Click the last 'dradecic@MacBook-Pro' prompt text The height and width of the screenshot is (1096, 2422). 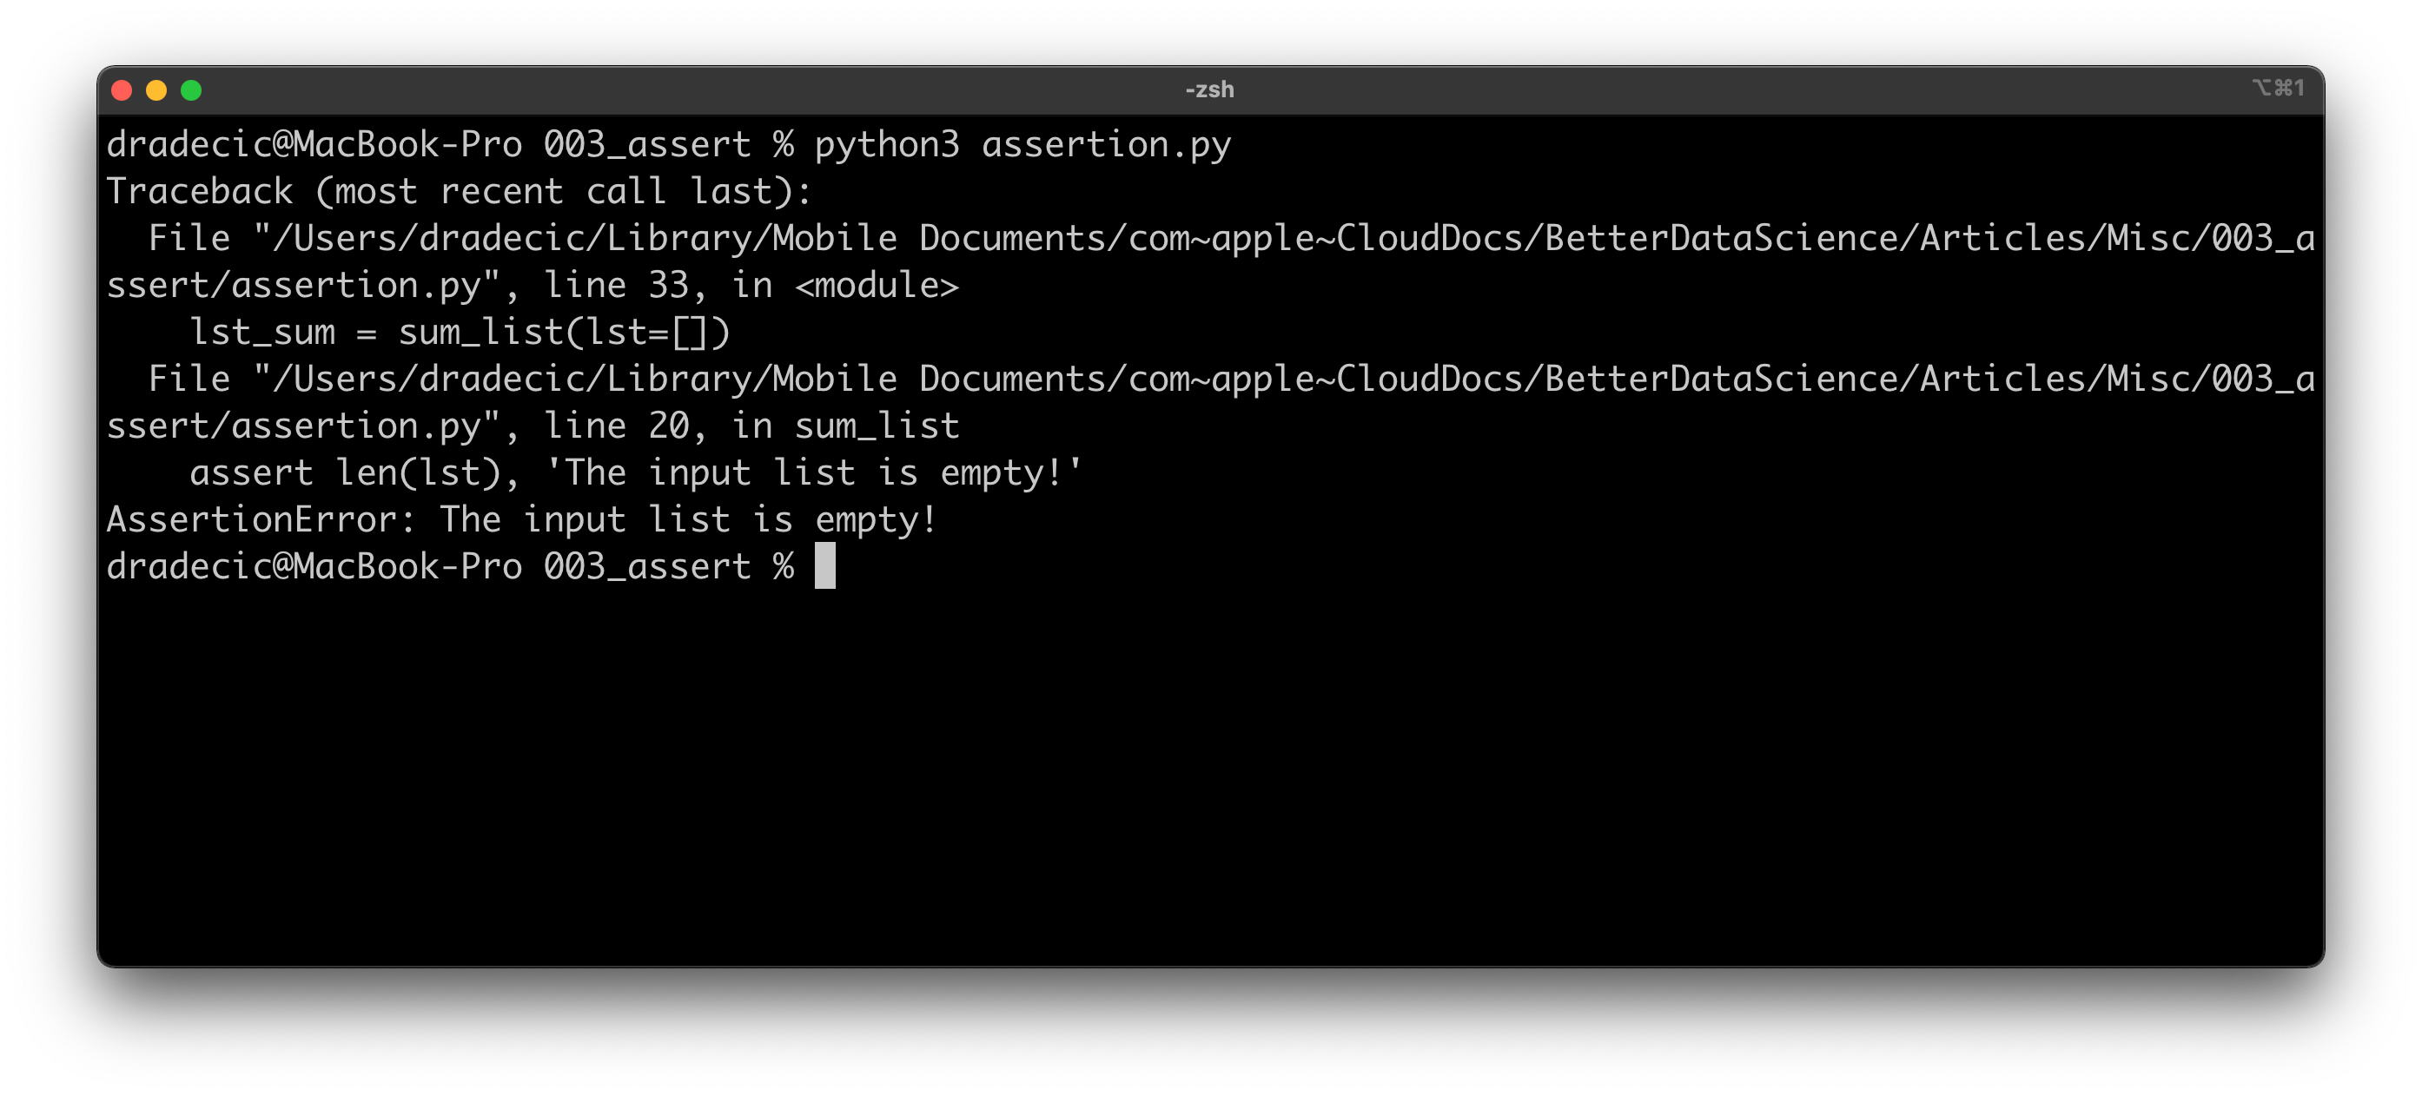pos(314,567)
